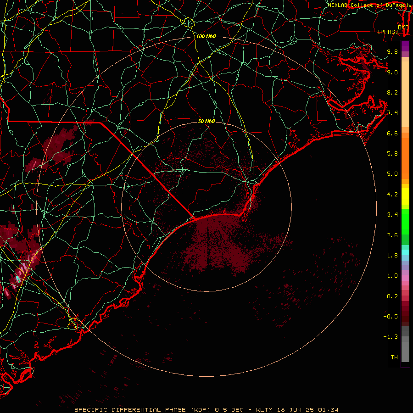Click the 01:34 timestamp in the caption

(328, 410)
